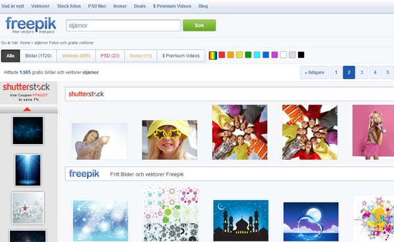Go to previous page with « tidigare

coord(315,72)
